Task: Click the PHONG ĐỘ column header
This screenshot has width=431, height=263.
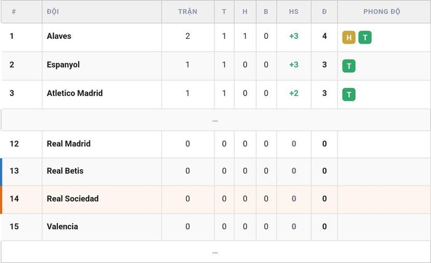Action: coord(382,12)
